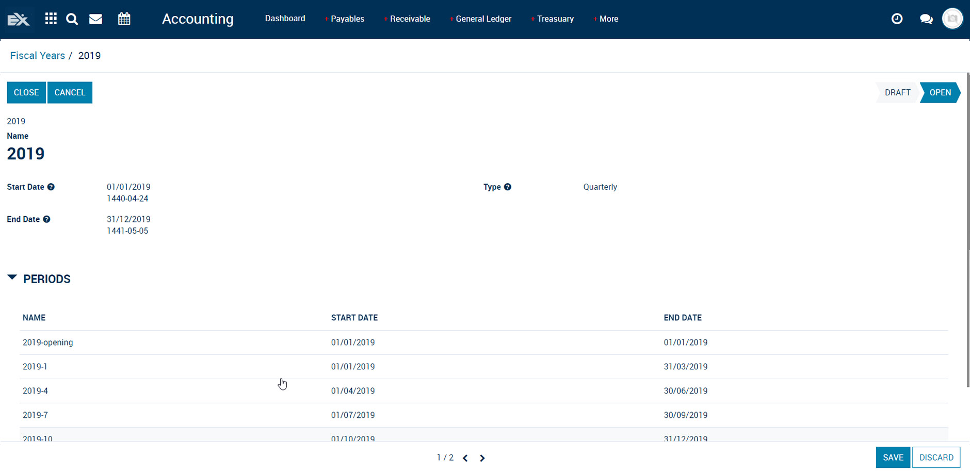Select the OPEN status stage
Image resolution: width=970 pixels, height=473 pixels.
940,92
